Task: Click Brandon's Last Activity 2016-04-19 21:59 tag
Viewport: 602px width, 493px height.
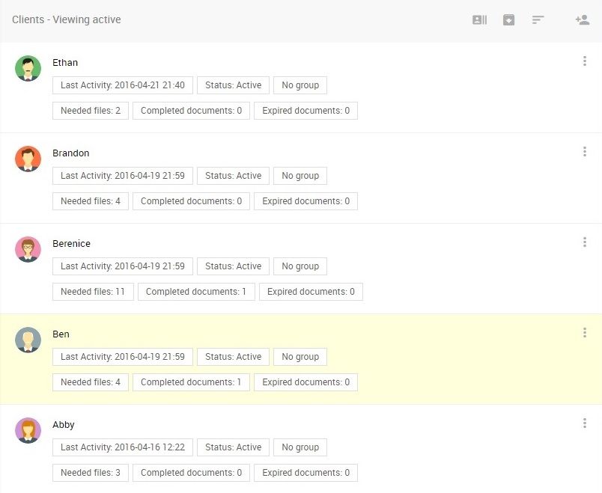Action: point(123,176)
